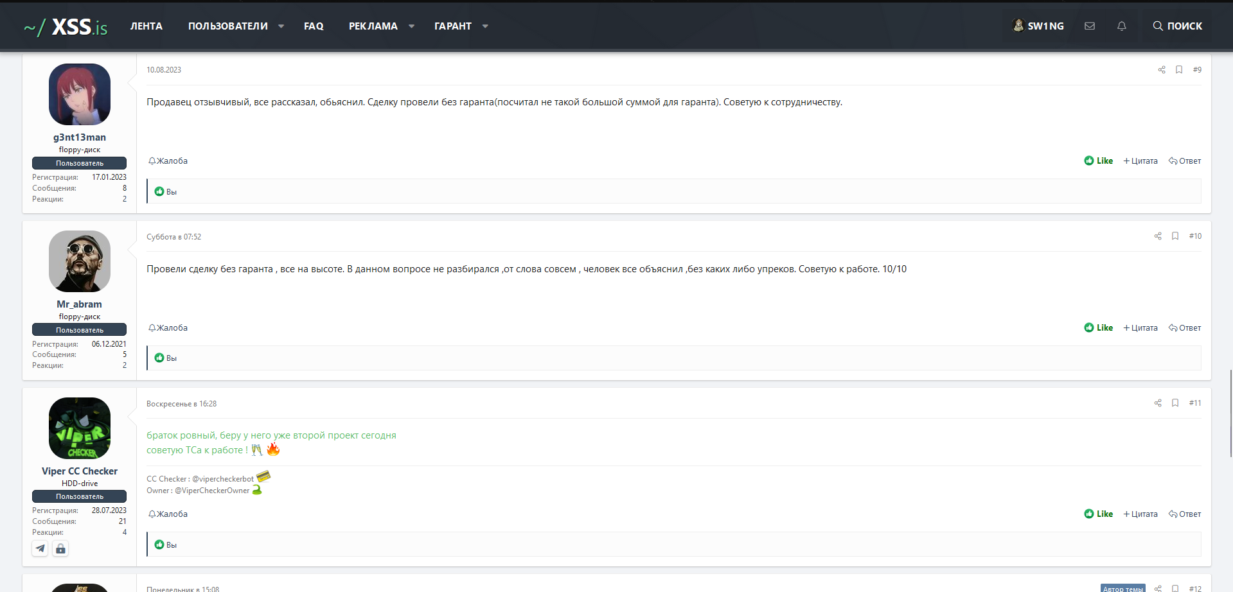The width and height of the screenshot is (1233, 592).
Task: Click the Автор темы badge
Action: click(1123, 588)
